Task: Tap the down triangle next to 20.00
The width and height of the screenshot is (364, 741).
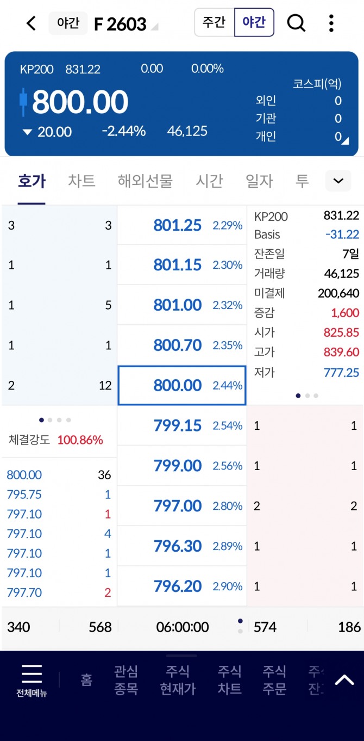Action: point(28,132)
